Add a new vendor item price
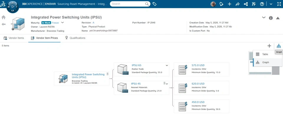 [269, 46]
